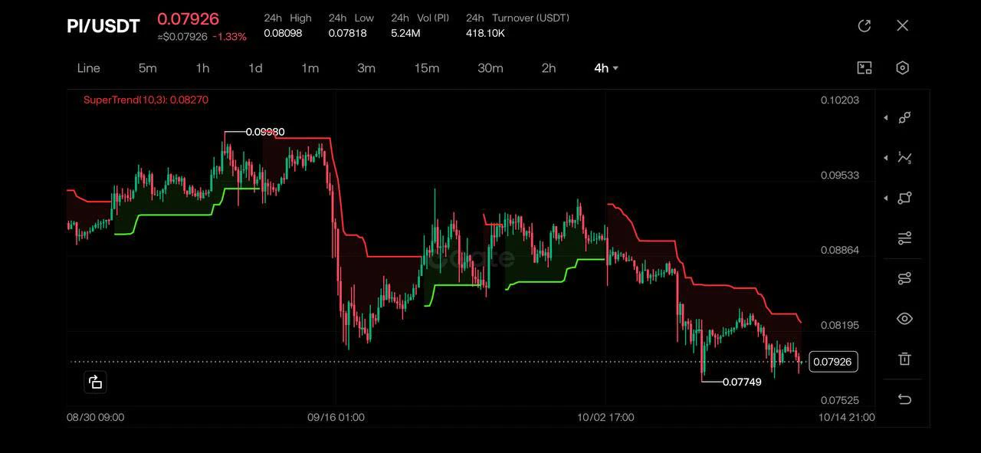Screen dimensions: 981x453
Task: Undo last drawing with the return arrow
Action: coord(905,399)
